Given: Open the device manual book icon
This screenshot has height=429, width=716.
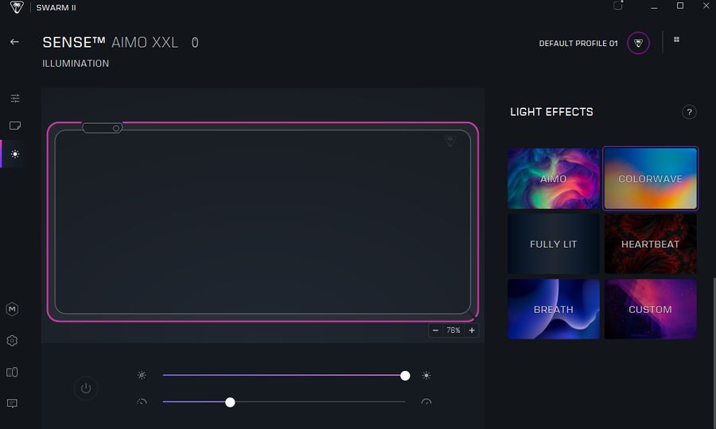Looking at the screenshot, I should (12, 372).
